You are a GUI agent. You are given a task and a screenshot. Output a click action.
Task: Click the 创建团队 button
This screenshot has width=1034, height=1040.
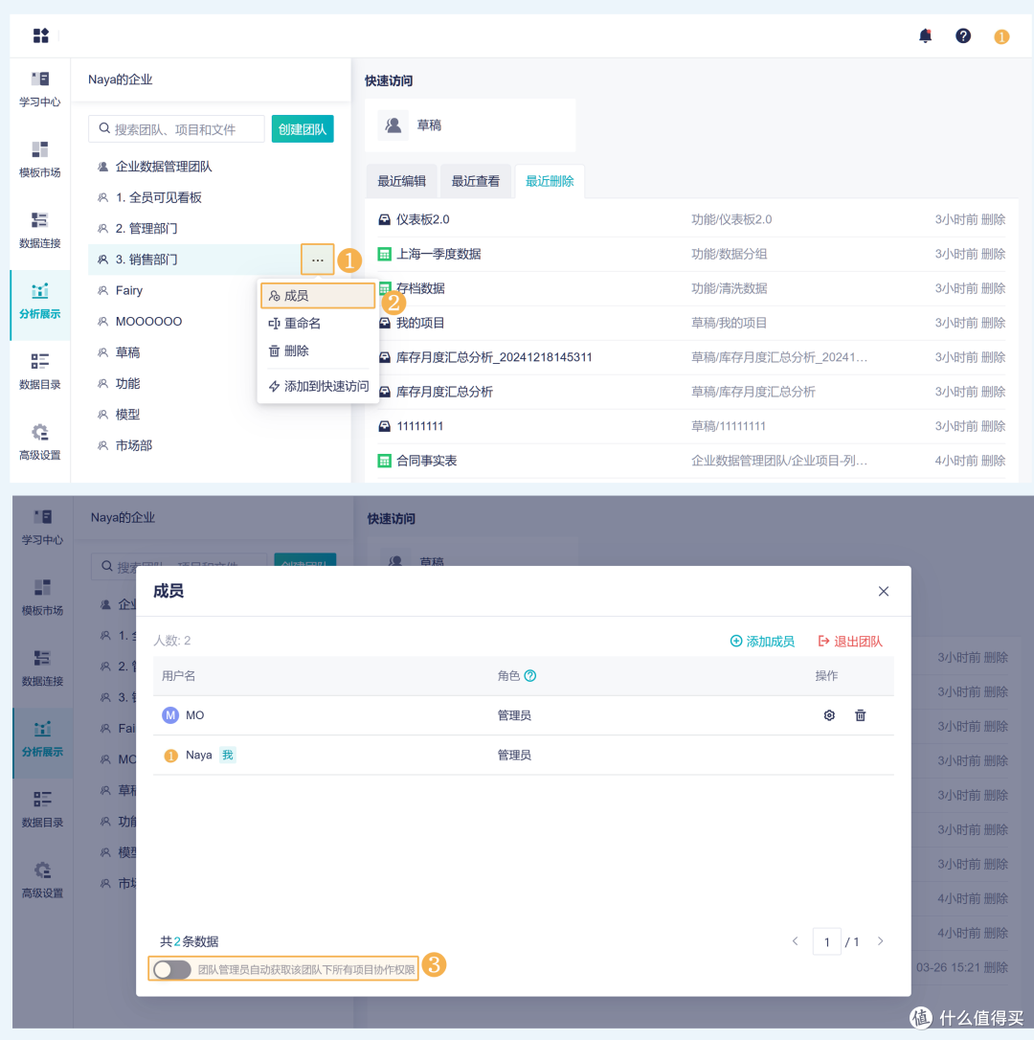303,128
